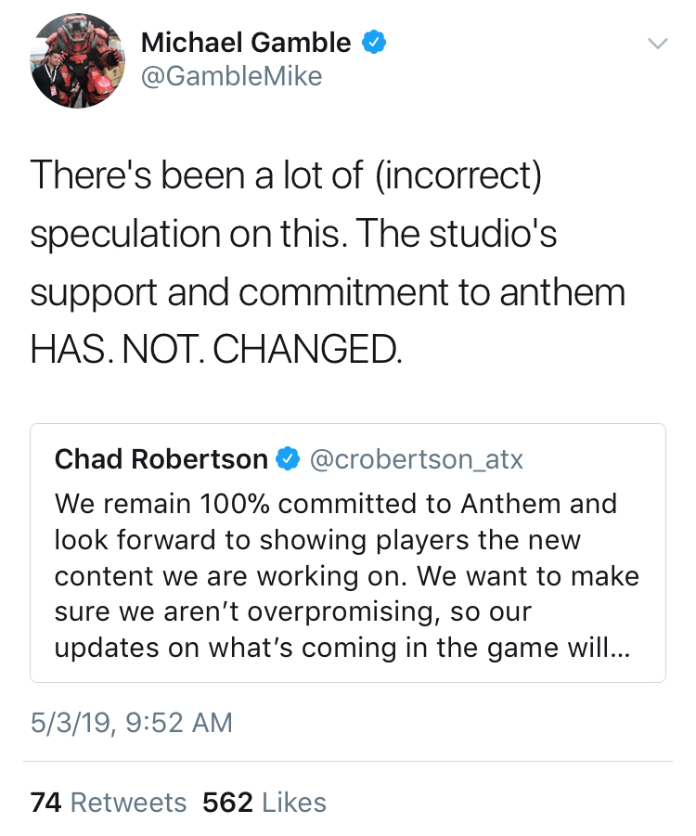This screenshot has width=696, height=836.
Task: Open the Michael Gamble display name
Action: click(x=246, y=43)
